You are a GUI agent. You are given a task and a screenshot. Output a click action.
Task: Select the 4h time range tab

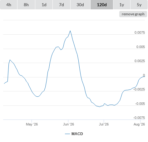[9, 5]
